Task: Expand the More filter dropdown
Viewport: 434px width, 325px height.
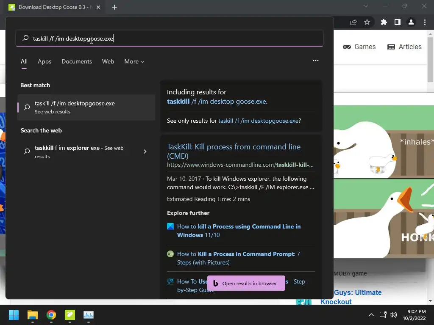Action: click(134, 61)
